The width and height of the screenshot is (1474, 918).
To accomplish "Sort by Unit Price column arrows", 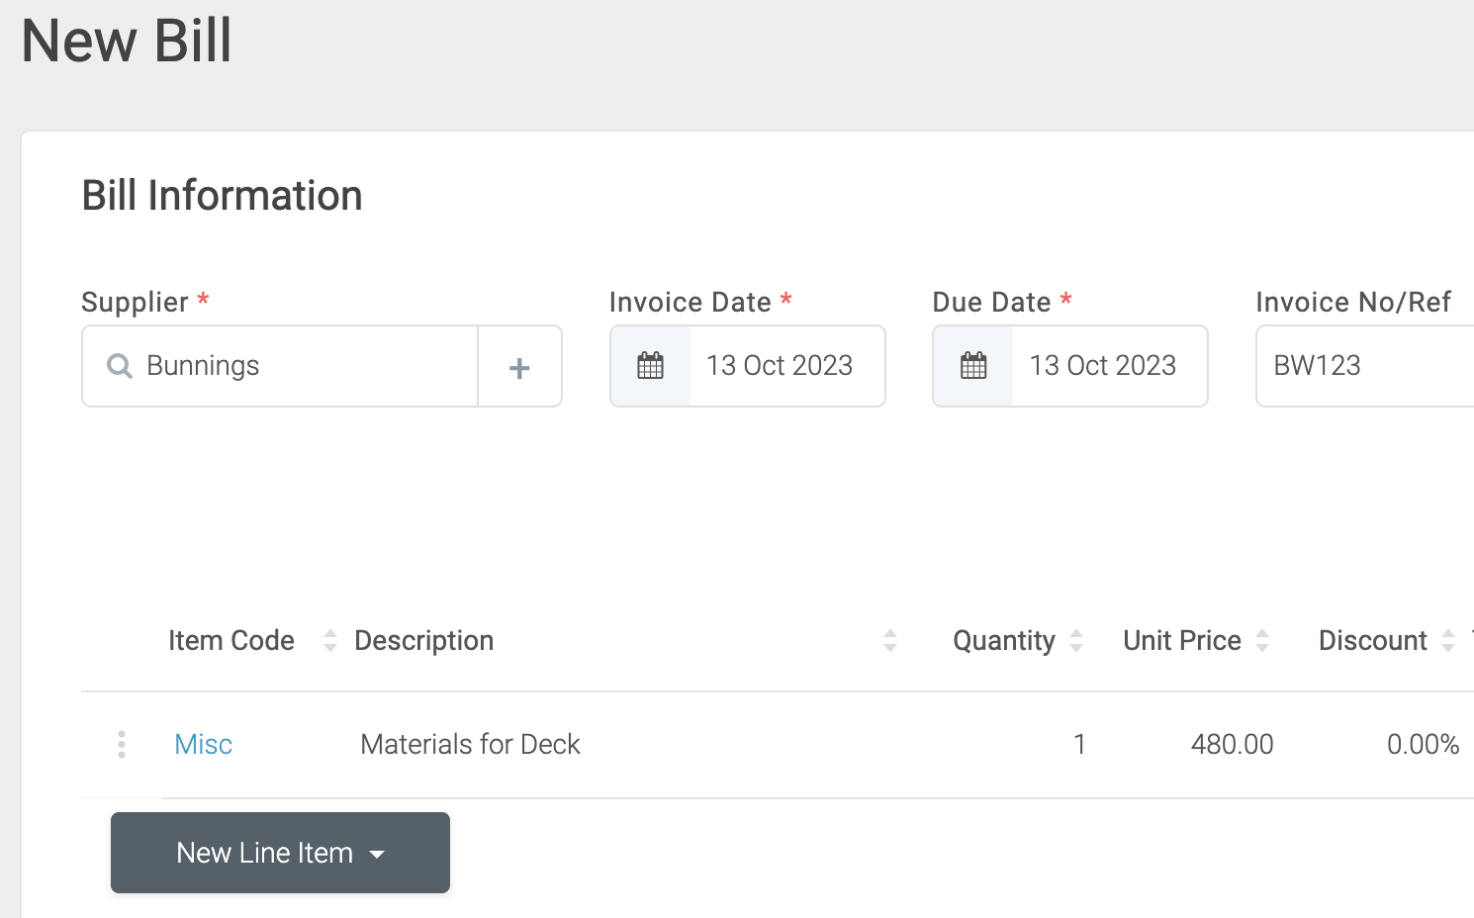I will coord(1262,641).
